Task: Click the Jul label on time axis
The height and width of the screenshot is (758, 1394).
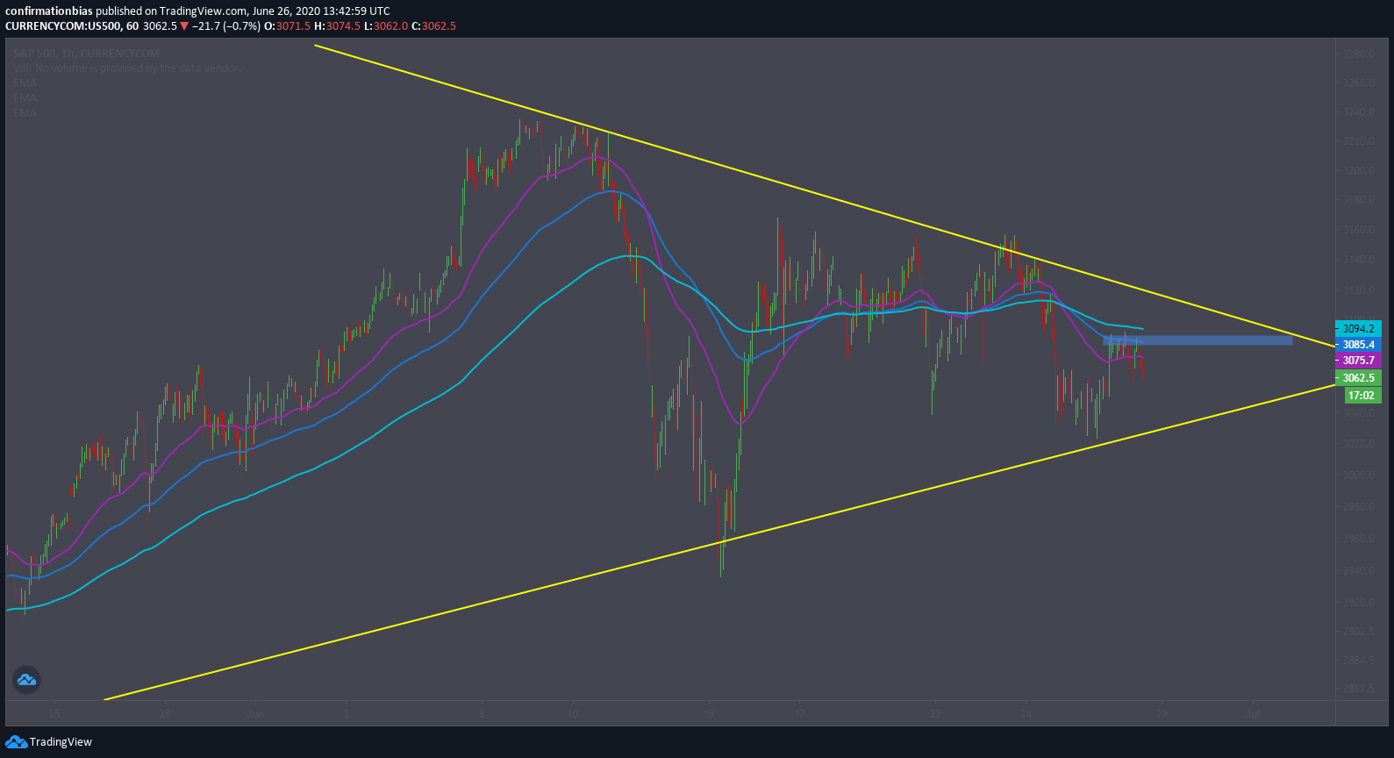Action: (1253, 714)
